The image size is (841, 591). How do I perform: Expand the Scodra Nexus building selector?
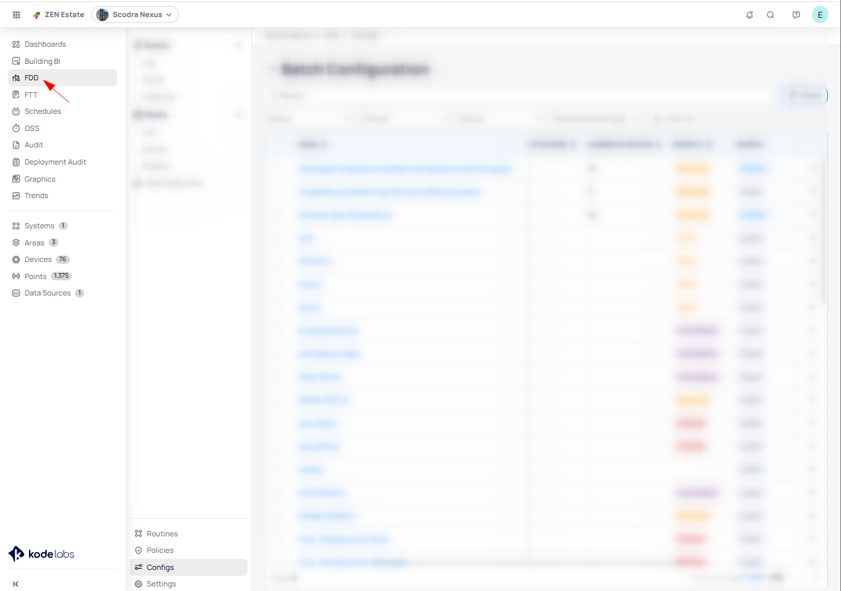click(135, 14)
